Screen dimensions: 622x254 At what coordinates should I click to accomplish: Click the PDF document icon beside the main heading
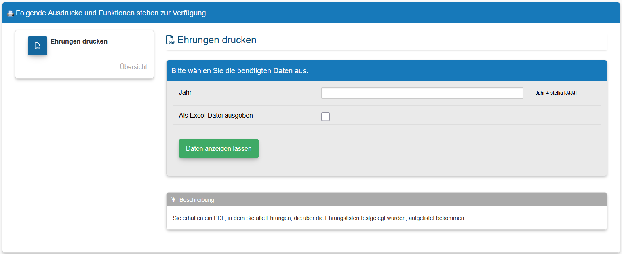click(x=171, y=40)
